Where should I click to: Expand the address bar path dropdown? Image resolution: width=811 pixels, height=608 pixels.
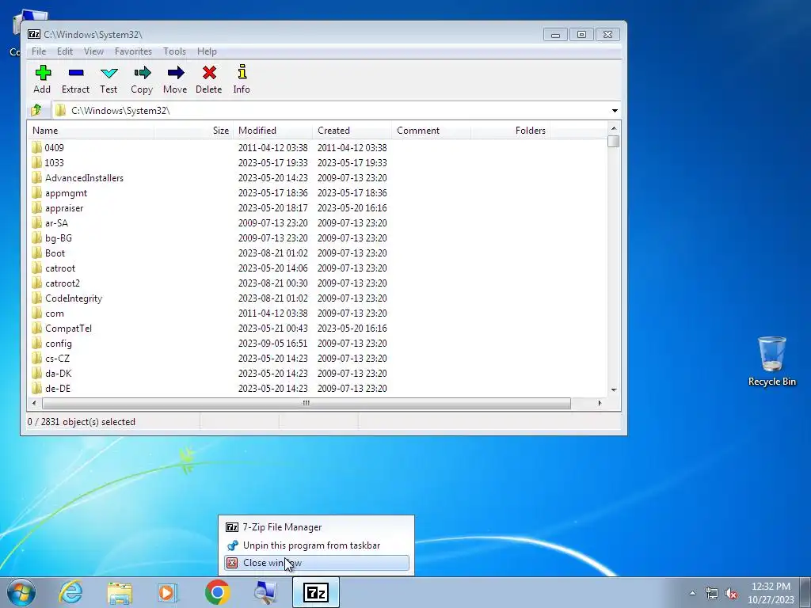click(615, 110)
